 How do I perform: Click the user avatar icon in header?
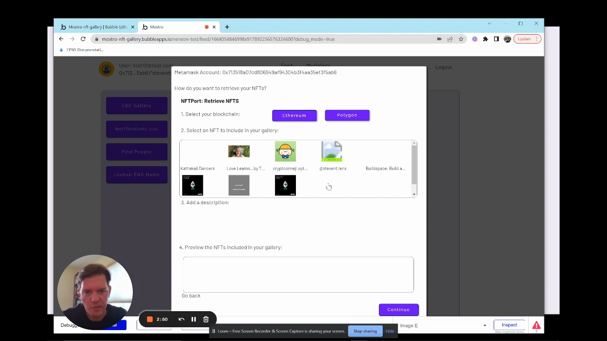point(107,69)
